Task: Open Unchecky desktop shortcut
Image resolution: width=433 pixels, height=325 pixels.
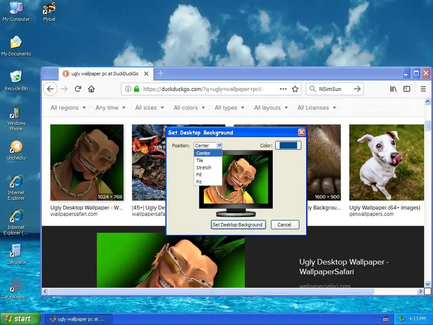Action: click(16, 150)
